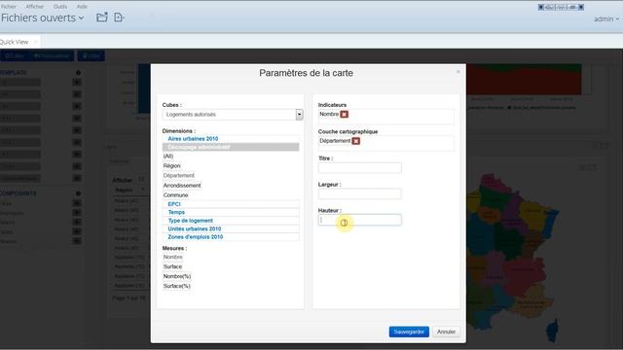Select the (All) level
The height and width of the screenshot is (350, 623).
click(x=168, y=157)
